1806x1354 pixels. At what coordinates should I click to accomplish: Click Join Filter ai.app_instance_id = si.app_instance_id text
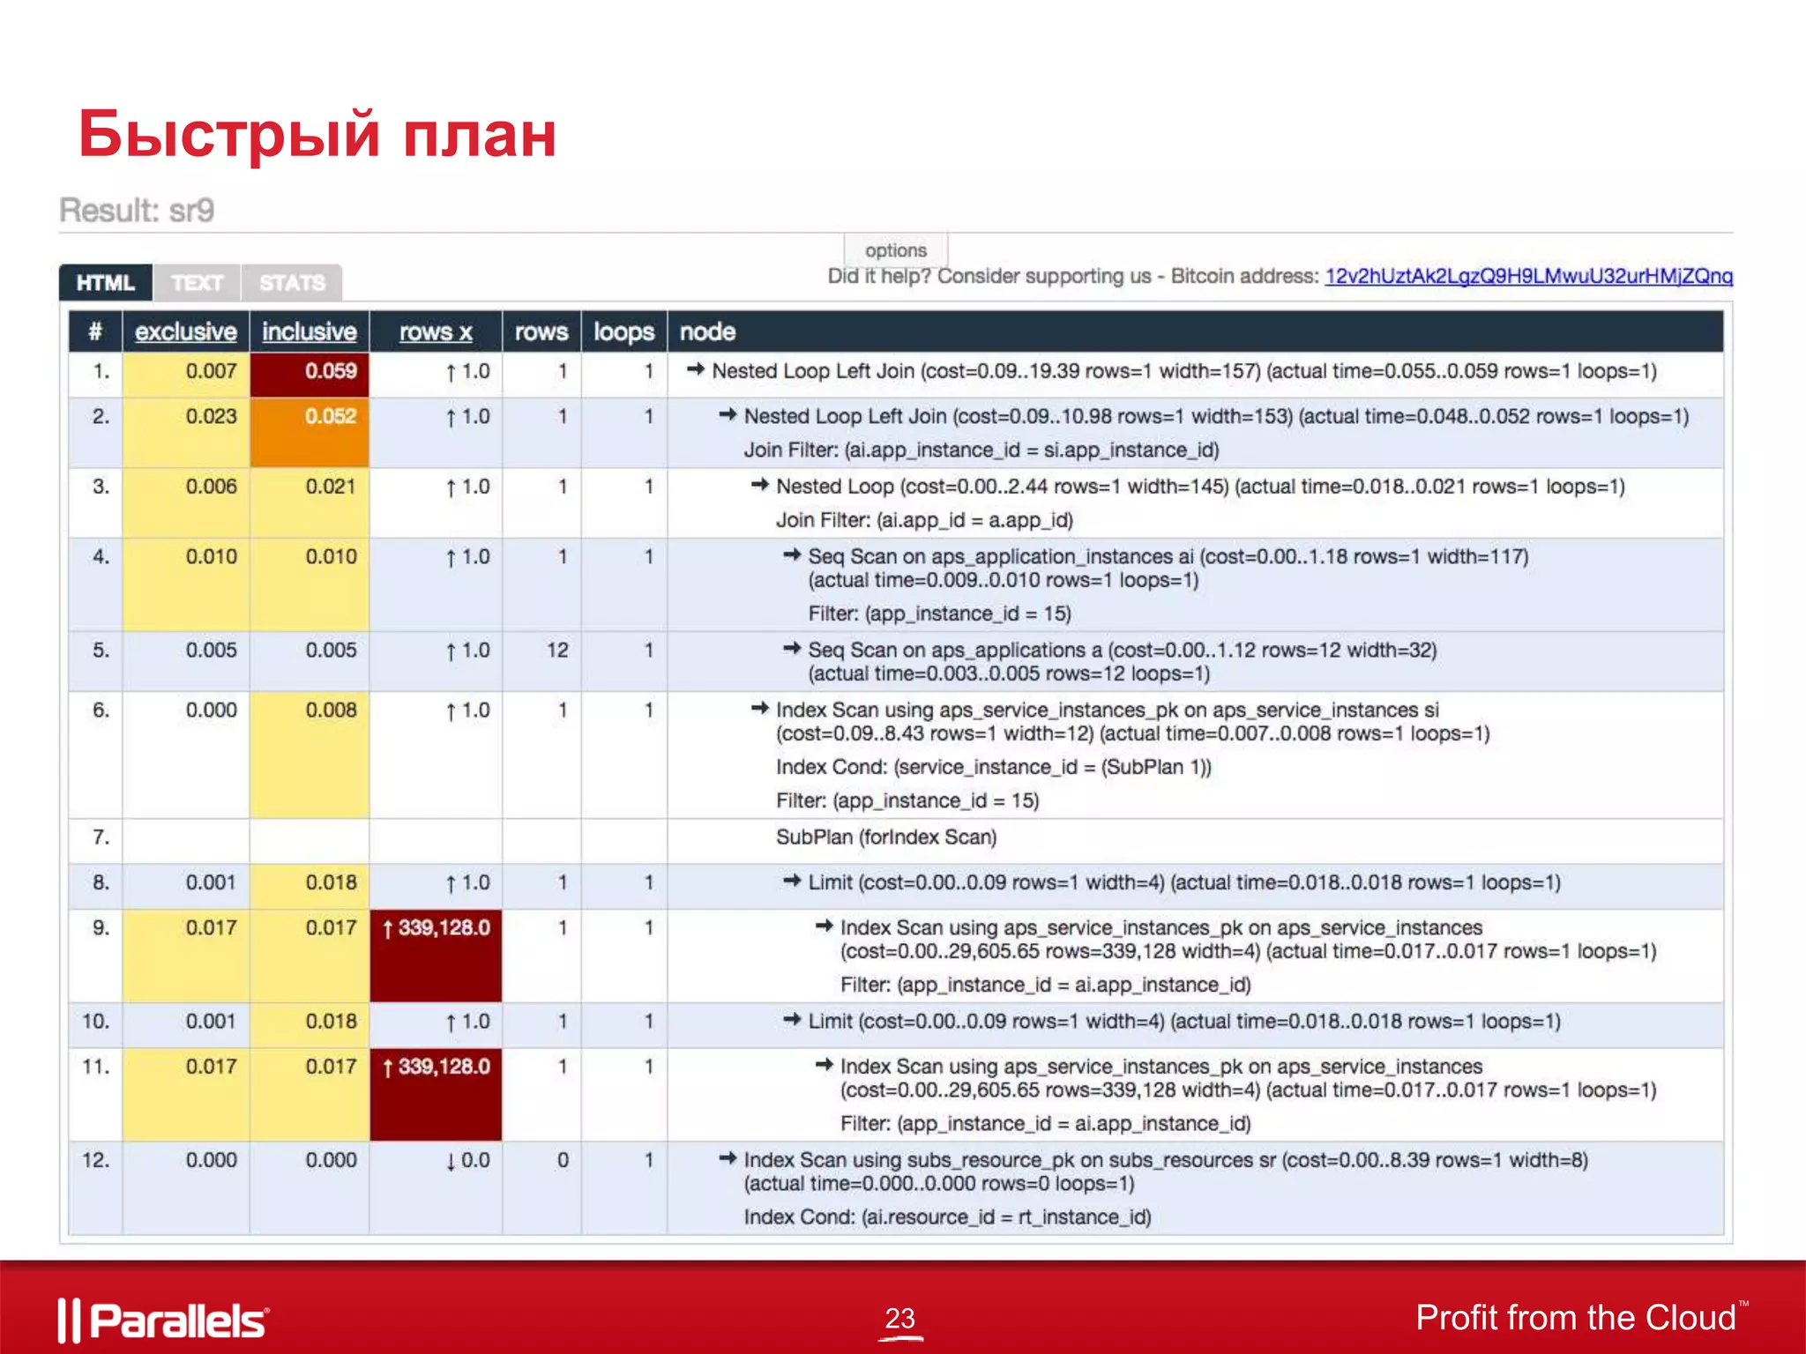click(981, 450)
